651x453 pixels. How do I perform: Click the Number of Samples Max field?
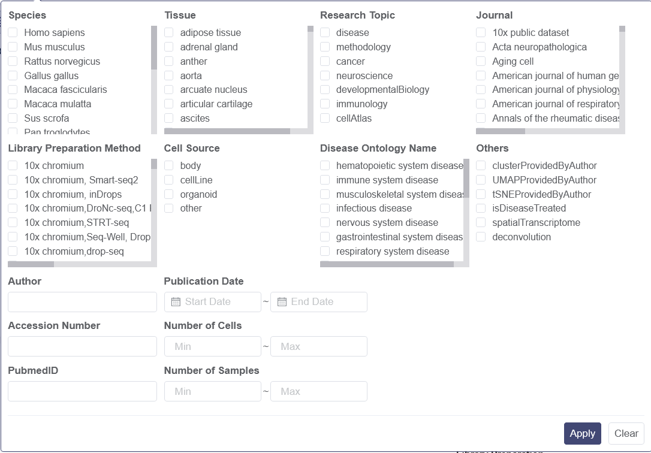click(x=319, y=391)
